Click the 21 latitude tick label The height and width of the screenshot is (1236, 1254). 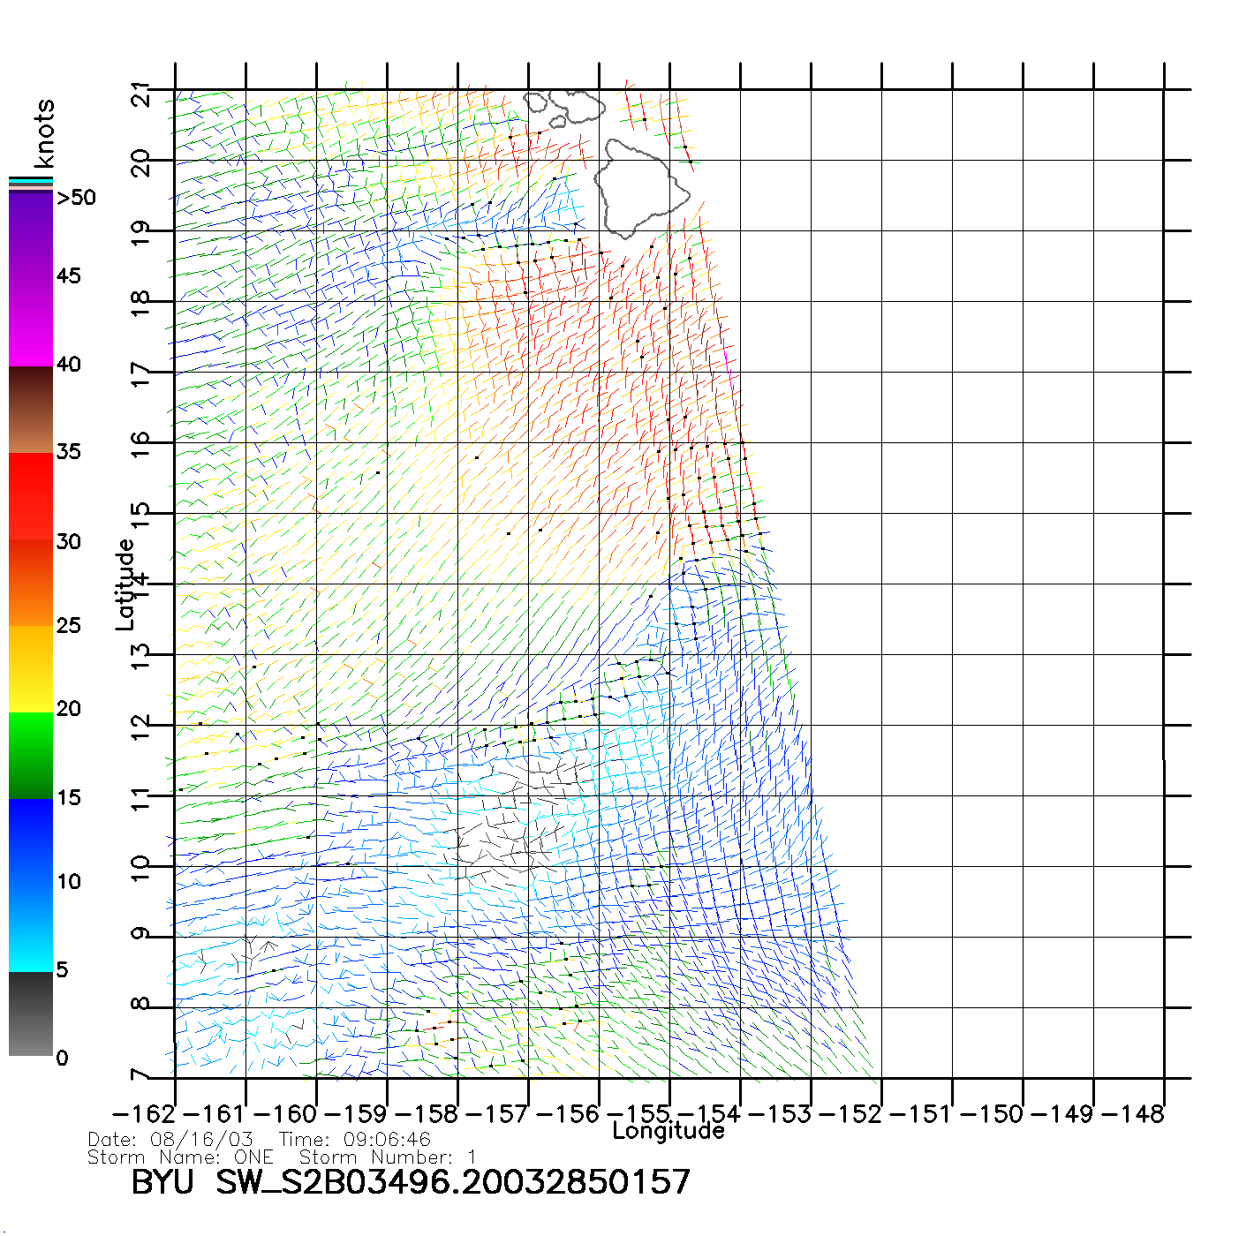click(x=141, y=94)
